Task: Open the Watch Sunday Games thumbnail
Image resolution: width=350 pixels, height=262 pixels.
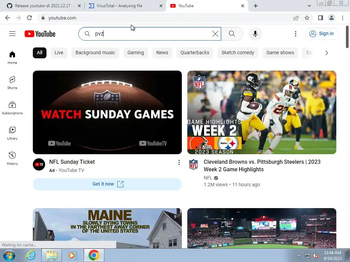Action: (107, 112)
